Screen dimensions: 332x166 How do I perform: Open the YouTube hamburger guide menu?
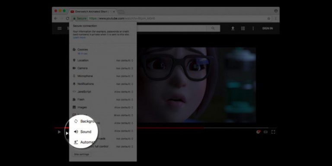click(60, 29)
